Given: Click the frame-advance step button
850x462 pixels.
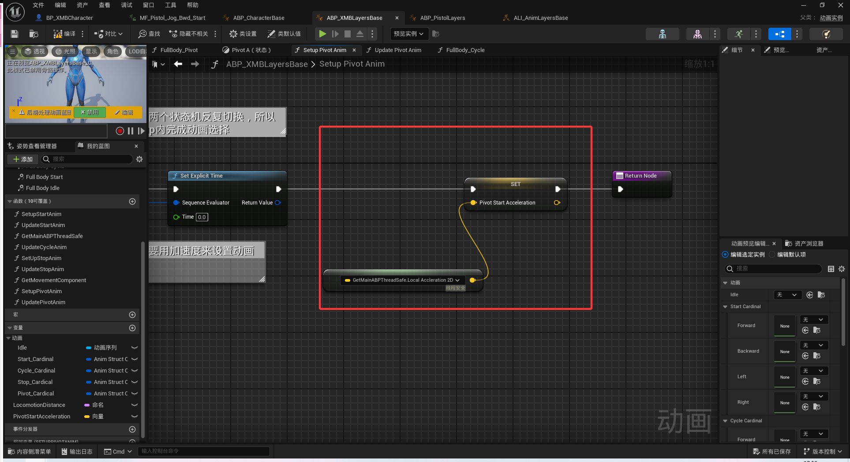Looking at the screenshot, I should [335, 34].
